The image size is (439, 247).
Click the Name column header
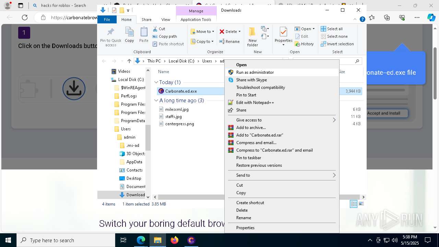pos(164,72)
